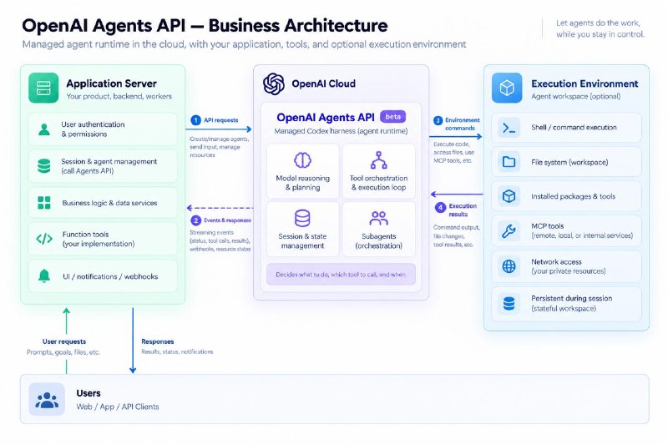Click the 'Execution Environment' heading
The image size is (668, 445).
tap(584, 83)
